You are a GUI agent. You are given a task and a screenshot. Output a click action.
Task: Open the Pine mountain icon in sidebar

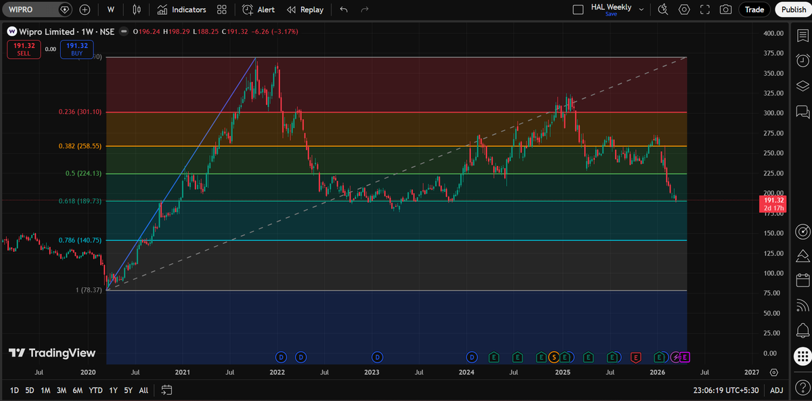(x=803, y=256)
